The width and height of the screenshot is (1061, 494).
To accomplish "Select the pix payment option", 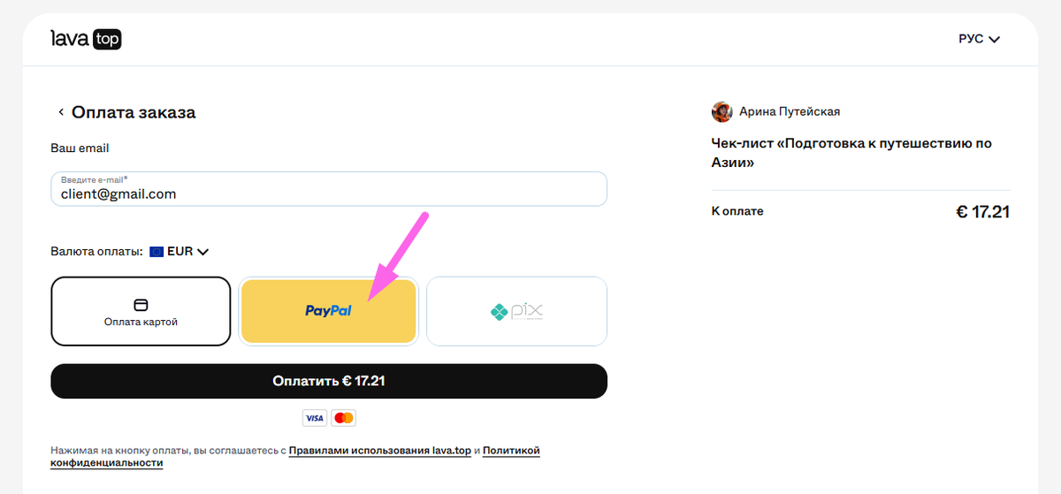I will pos(516,311).
